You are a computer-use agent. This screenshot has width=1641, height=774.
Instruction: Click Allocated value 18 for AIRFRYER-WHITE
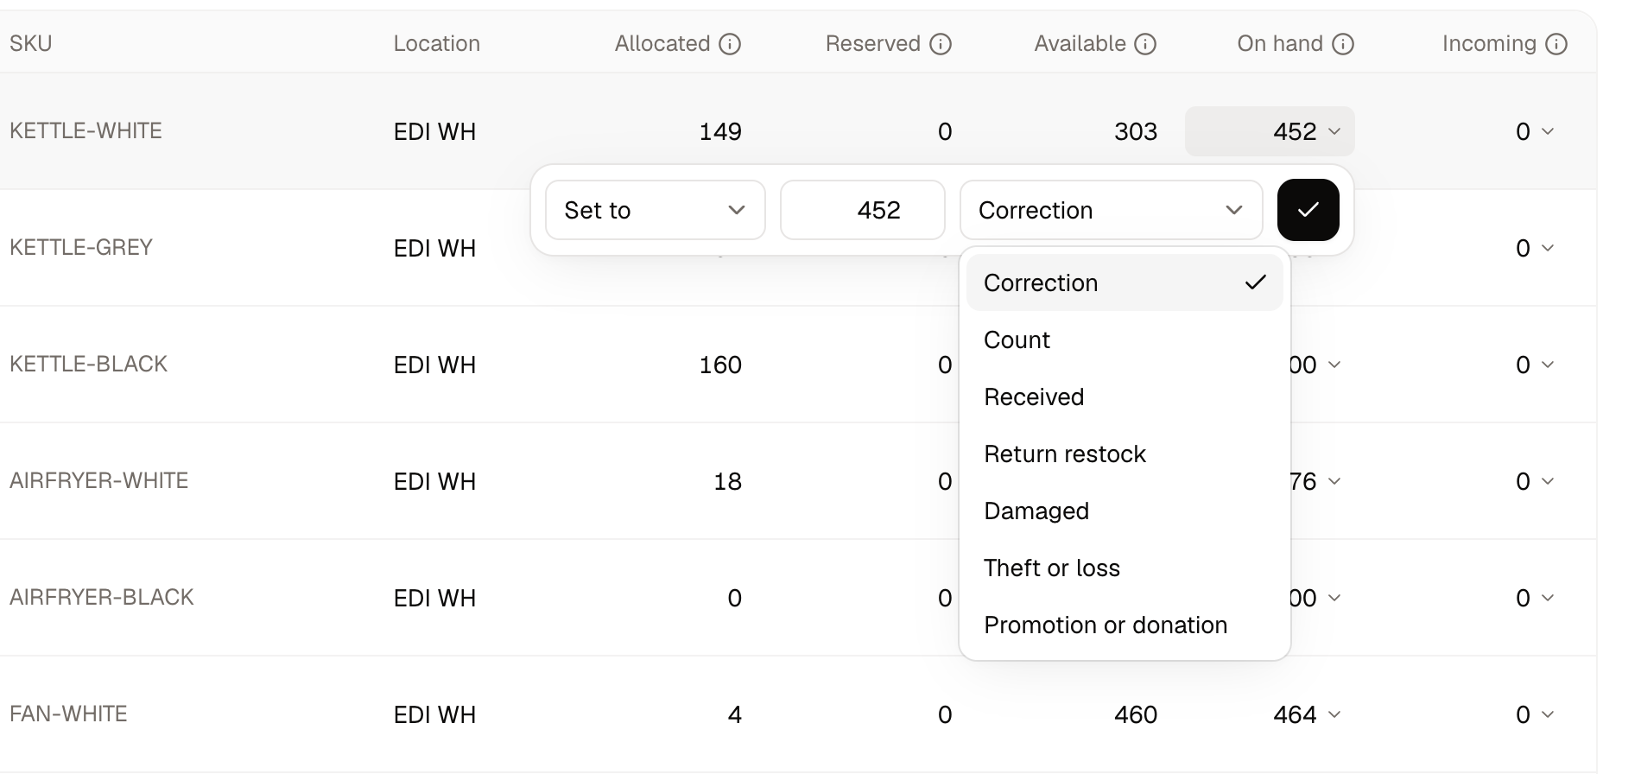(x=727, y=481)
